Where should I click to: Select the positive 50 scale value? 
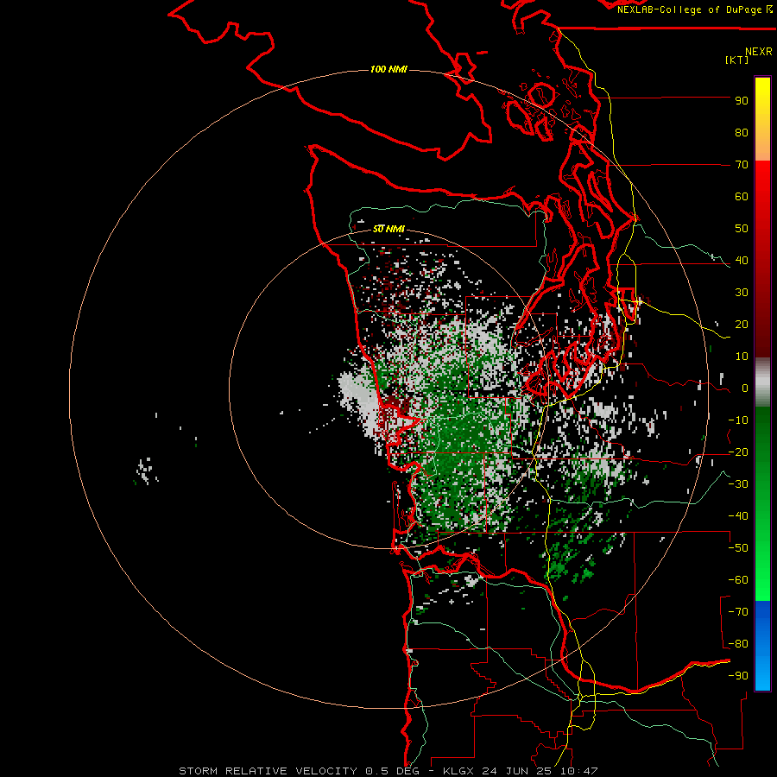[x=742, y=229]
